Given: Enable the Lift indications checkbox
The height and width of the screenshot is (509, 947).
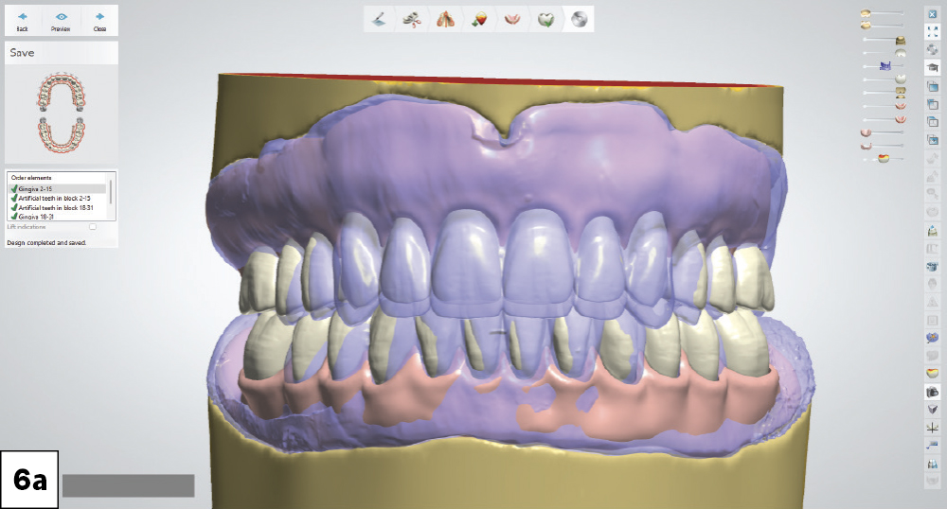Looking at the screenshot, I should click(93, 227).
